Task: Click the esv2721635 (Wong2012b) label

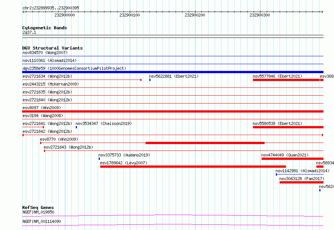Action: click(47, 92)
